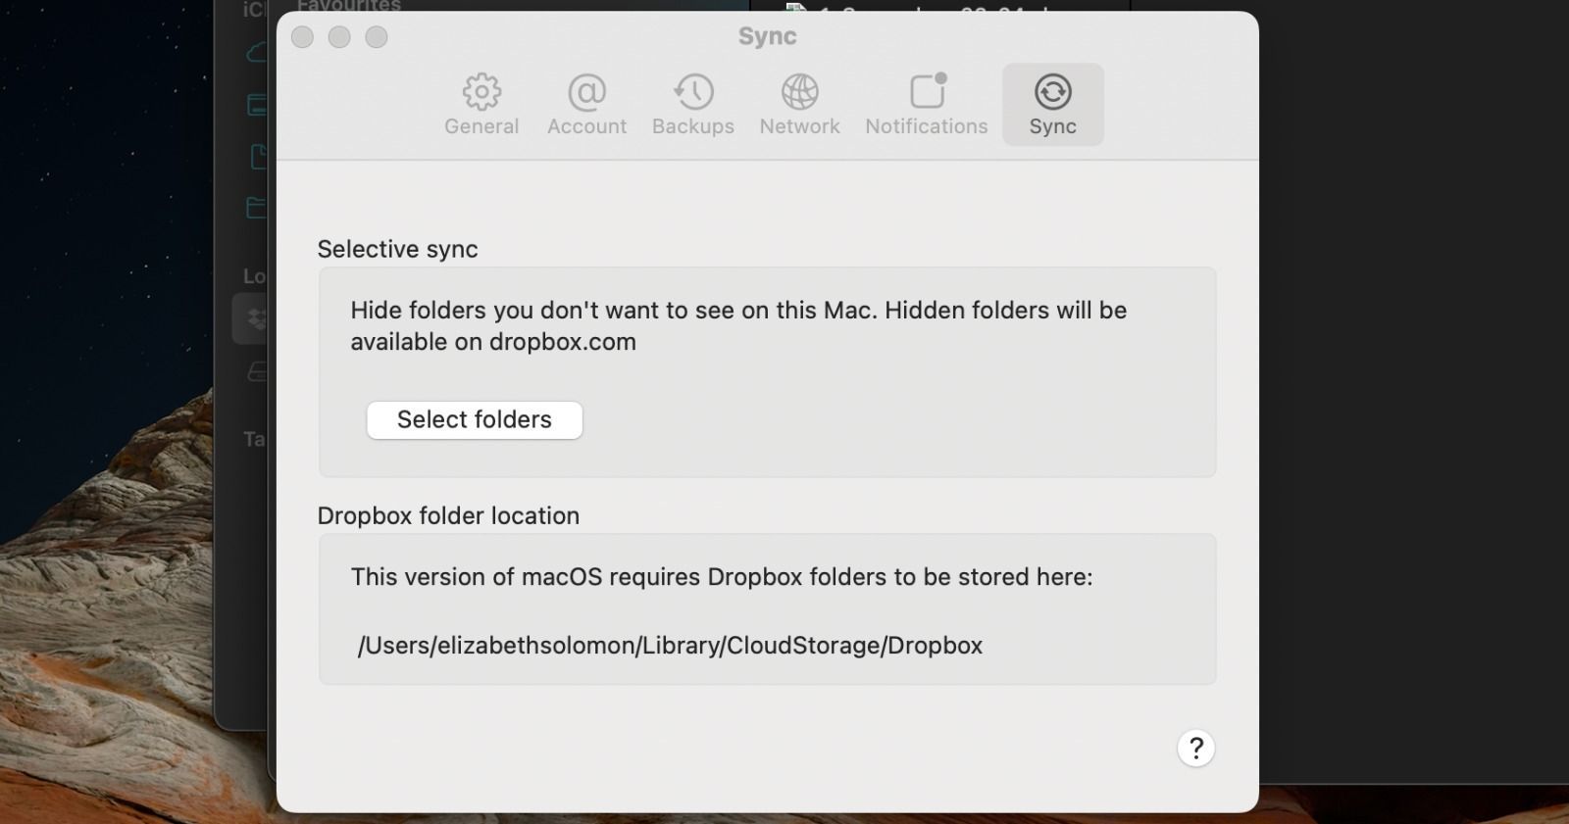Open help with the question mark button

point(1195,749)
